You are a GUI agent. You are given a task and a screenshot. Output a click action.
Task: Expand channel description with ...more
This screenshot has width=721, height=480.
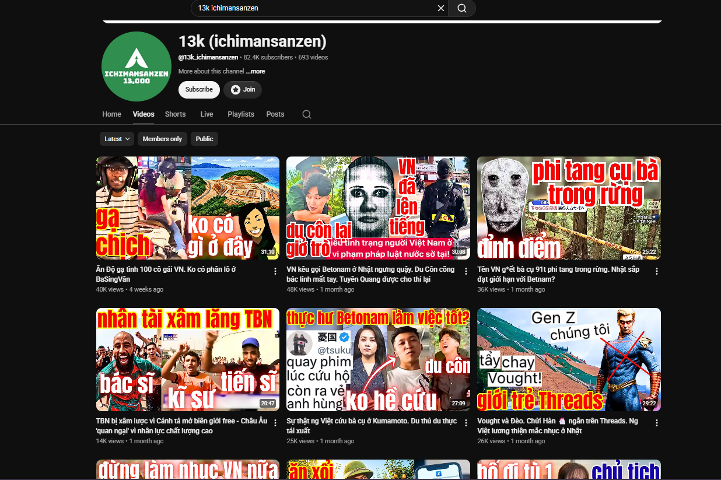[256, 71]
